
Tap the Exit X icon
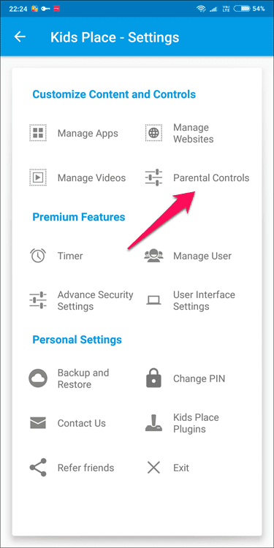click(153, 468)
